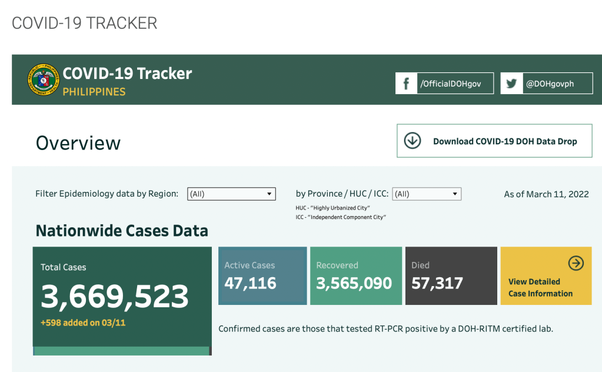Click the DOH Philippines seal logo
Viewport: 602px width, 372px height.
point(43,81)
